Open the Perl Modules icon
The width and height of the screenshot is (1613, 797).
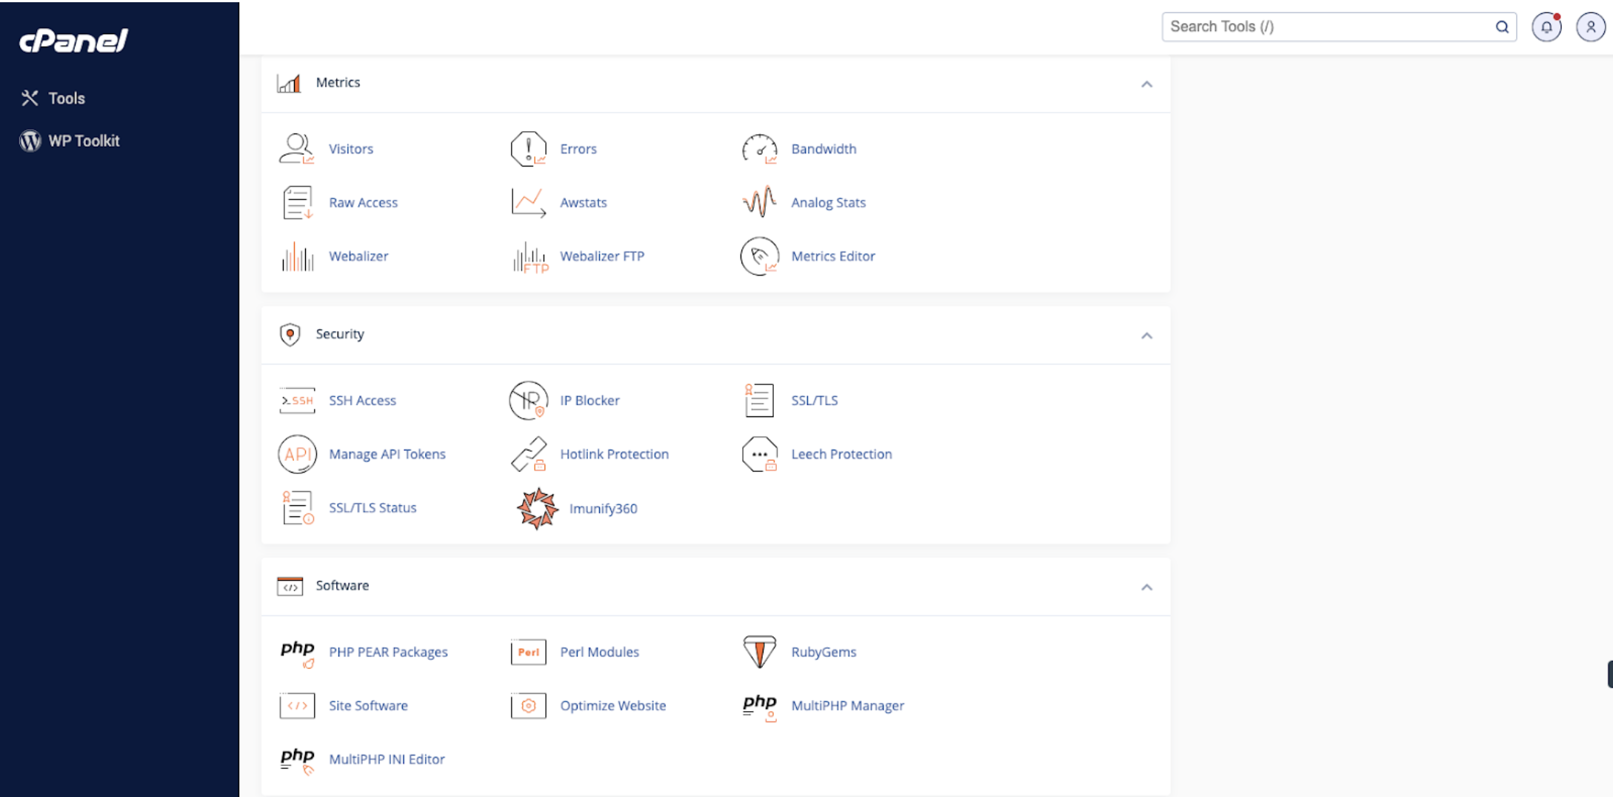coord(528,653)
